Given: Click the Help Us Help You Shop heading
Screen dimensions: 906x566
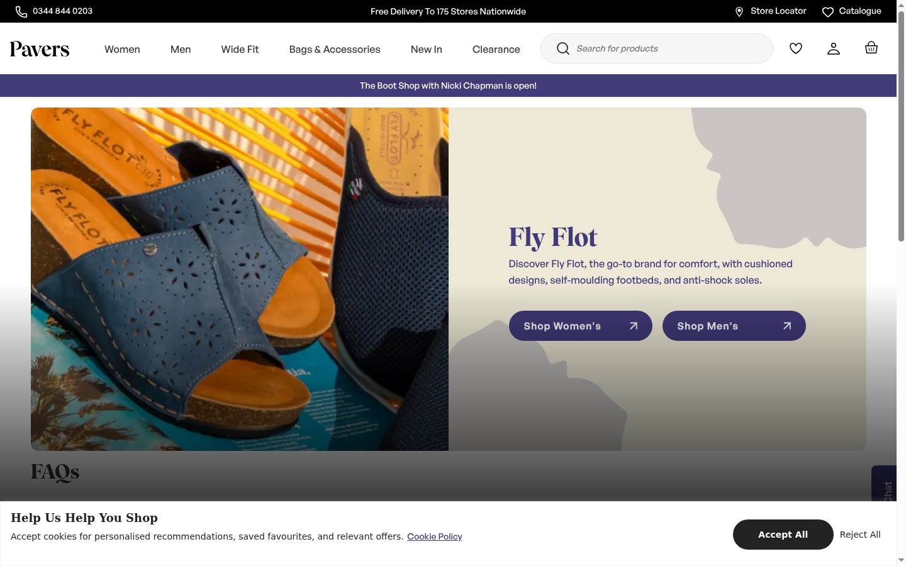Looking at the screenshot, I should point(84,518).
